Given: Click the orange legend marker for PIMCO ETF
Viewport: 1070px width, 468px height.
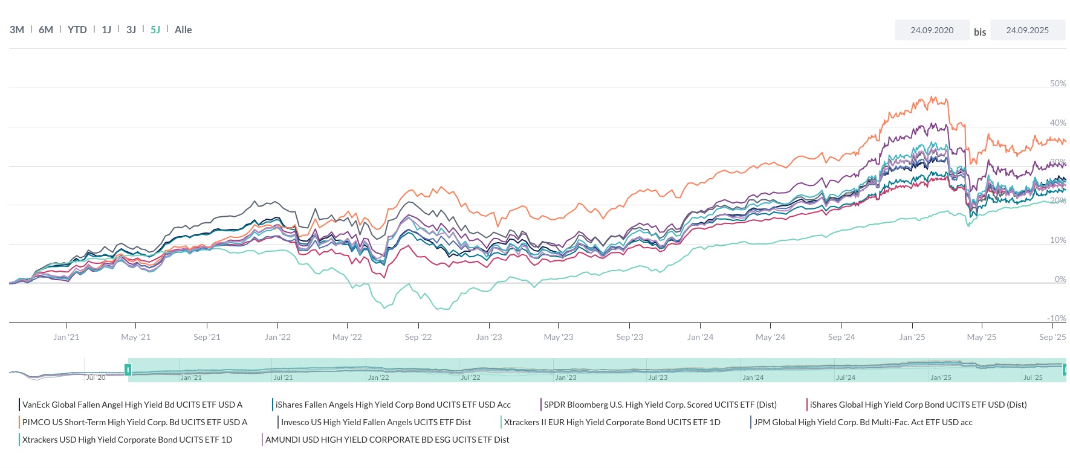Looking at the screenshot, I should pyautogui.click(x=19, y=422).
